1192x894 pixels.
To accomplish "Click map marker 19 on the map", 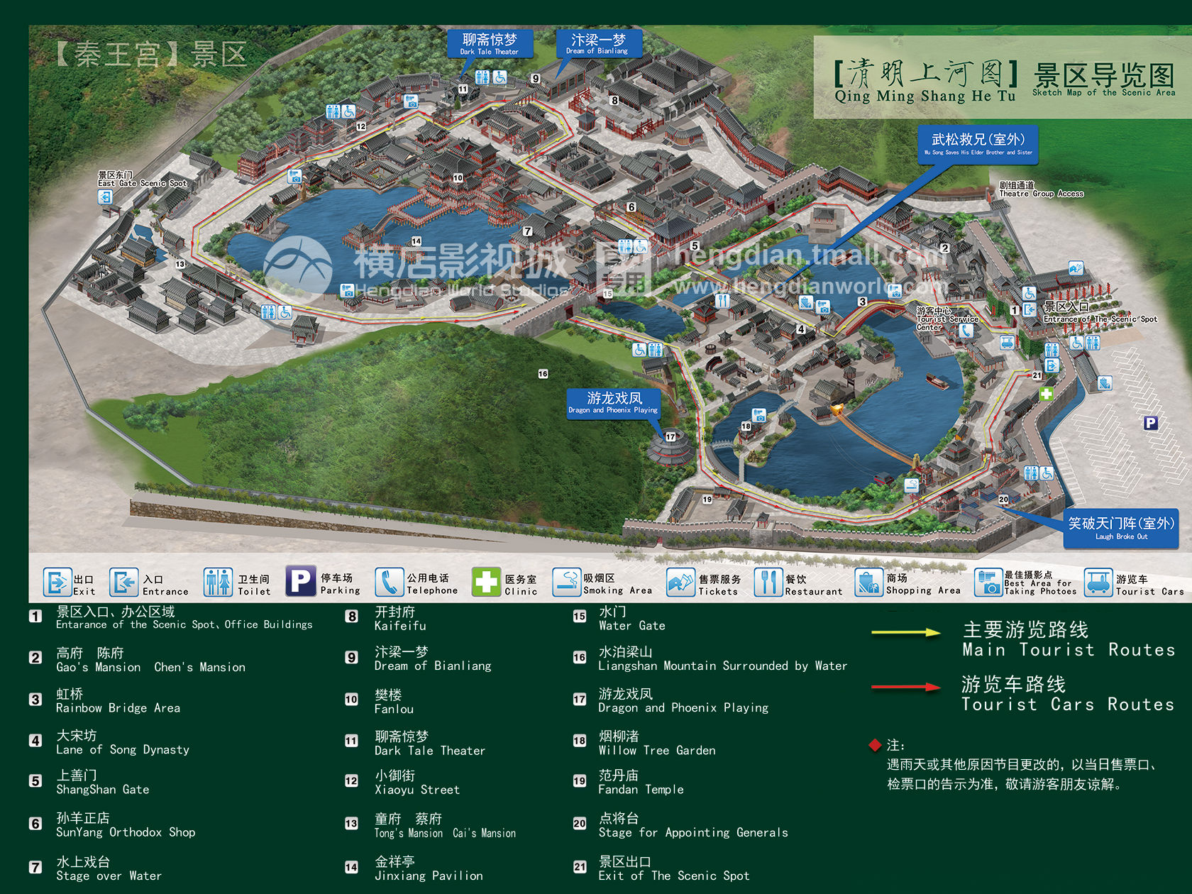I will click(x=707, y=500).
